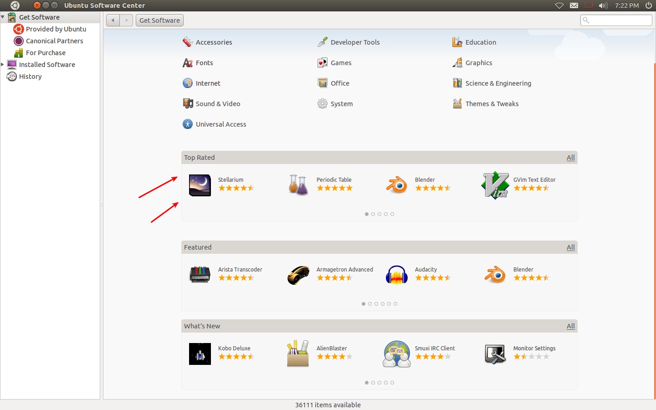
Task: Select the AlienBlaster icon
Action: click(298, 354)
